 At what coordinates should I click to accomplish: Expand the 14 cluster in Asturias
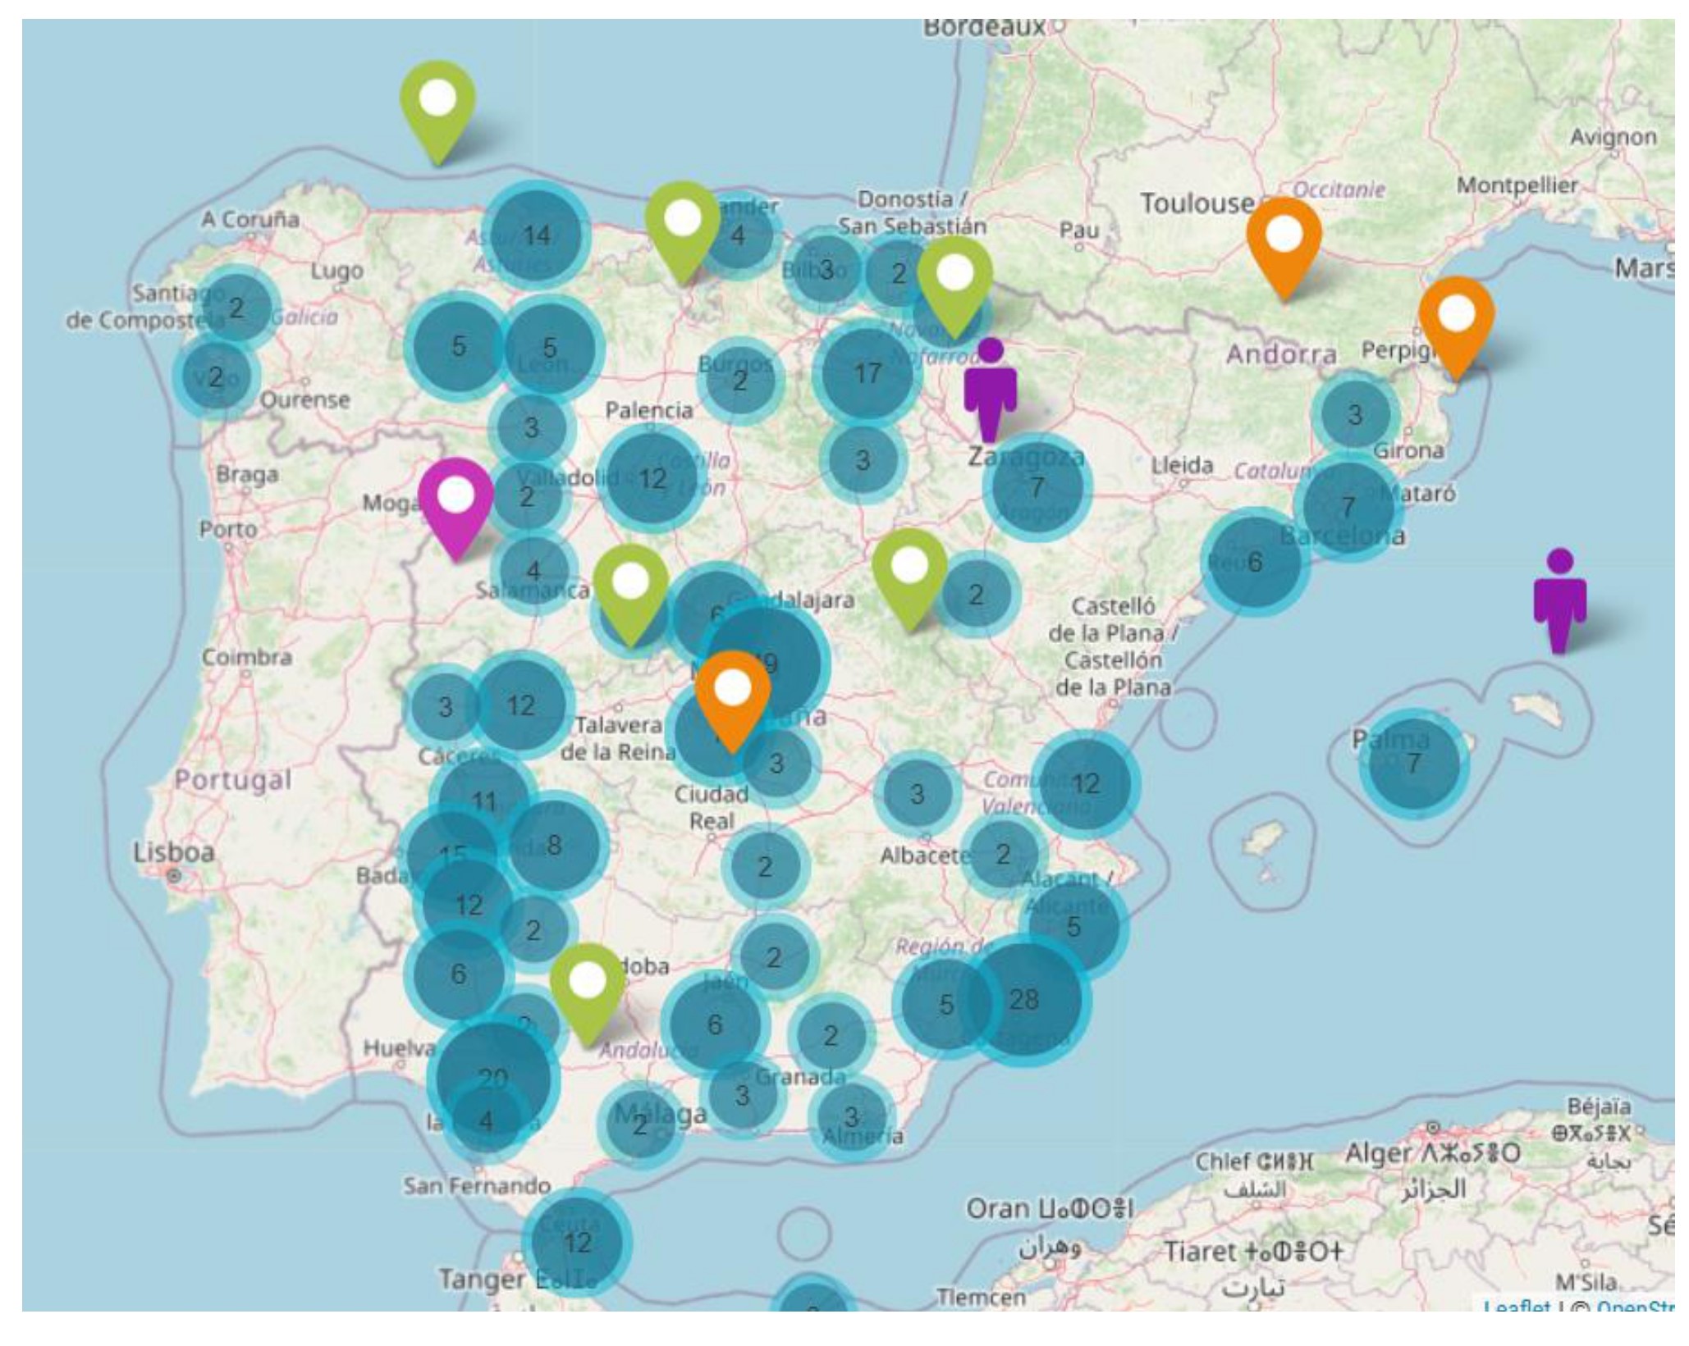point(536,236)
